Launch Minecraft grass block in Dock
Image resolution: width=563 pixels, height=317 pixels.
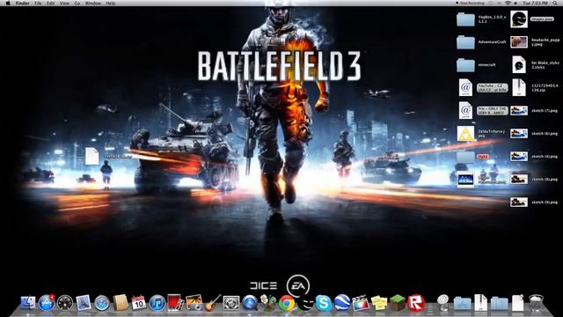398,303
